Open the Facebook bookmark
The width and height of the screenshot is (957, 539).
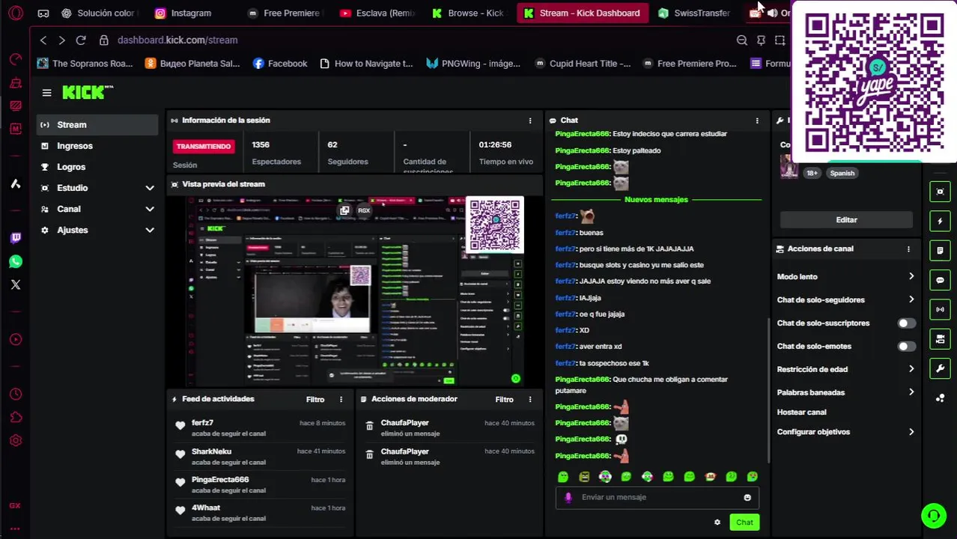pyautogui.click(x=280, y=64)
